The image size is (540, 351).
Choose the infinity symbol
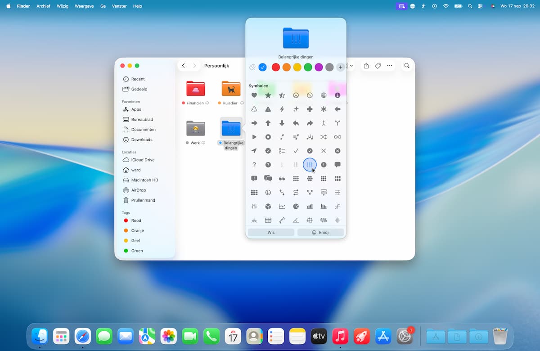click(337, 137)
